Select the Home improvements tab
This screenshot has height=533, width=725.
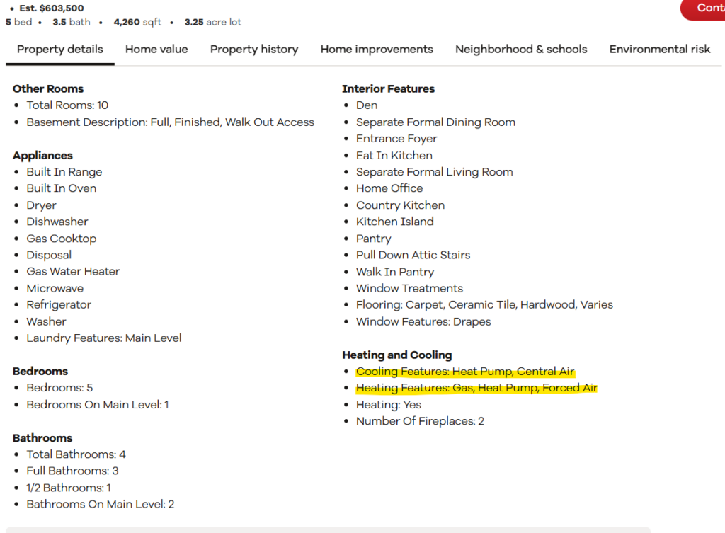click(377, 49)
